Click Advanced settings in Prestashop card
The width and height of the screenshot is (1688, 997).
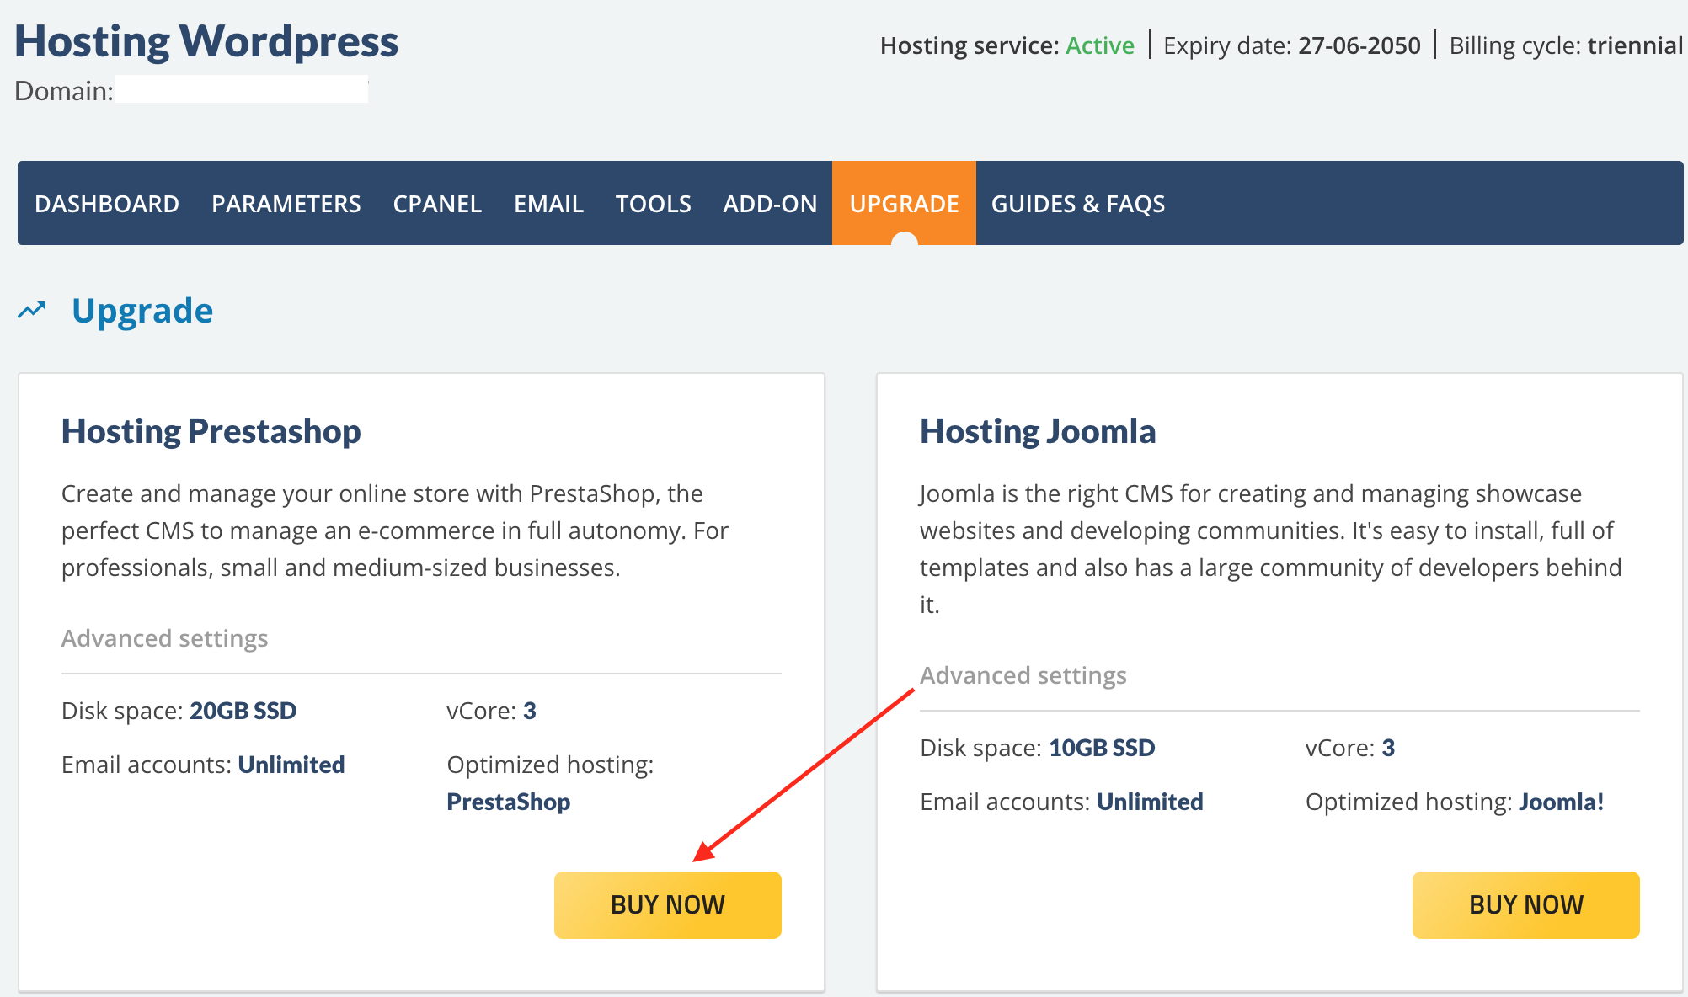pyautogui.click(x=165, y=638)
